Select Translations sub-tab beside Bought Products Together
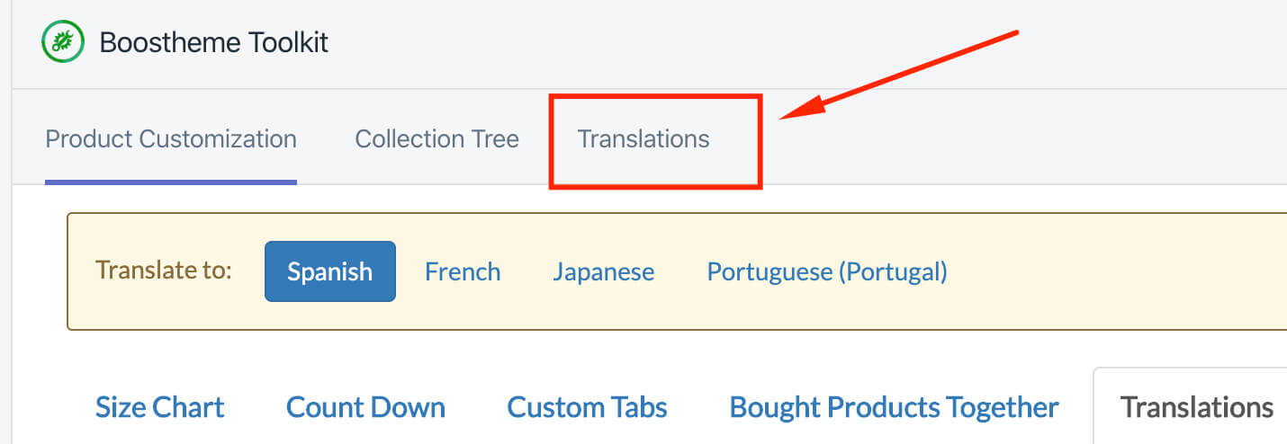The image size is (1287, 444). click(x=1196, y=407)
